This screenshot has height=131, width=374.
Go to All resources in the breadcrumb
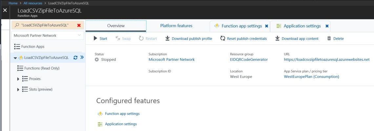coord(33,3)
